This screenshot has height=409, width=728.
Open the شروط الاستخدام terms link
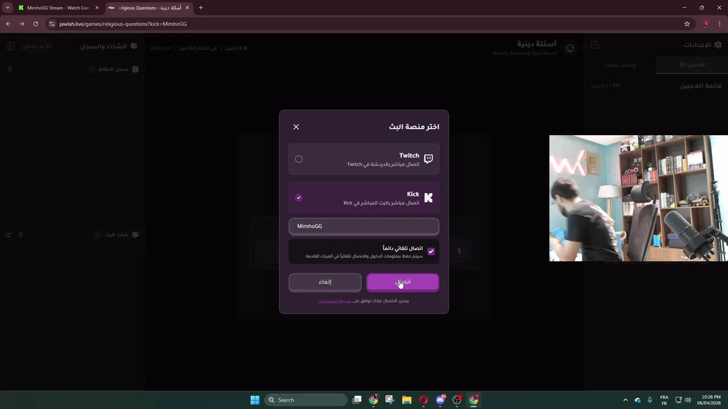pos(335,301)
